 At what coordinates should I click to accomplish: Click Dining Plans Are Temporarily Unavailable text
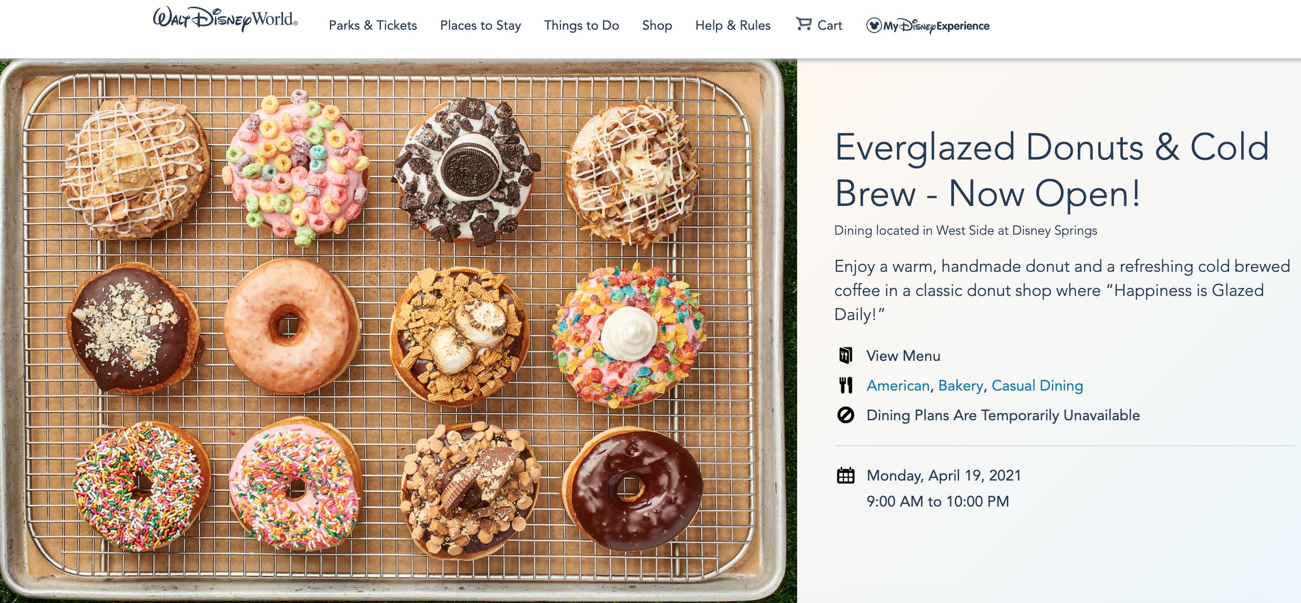point(1003,415)
